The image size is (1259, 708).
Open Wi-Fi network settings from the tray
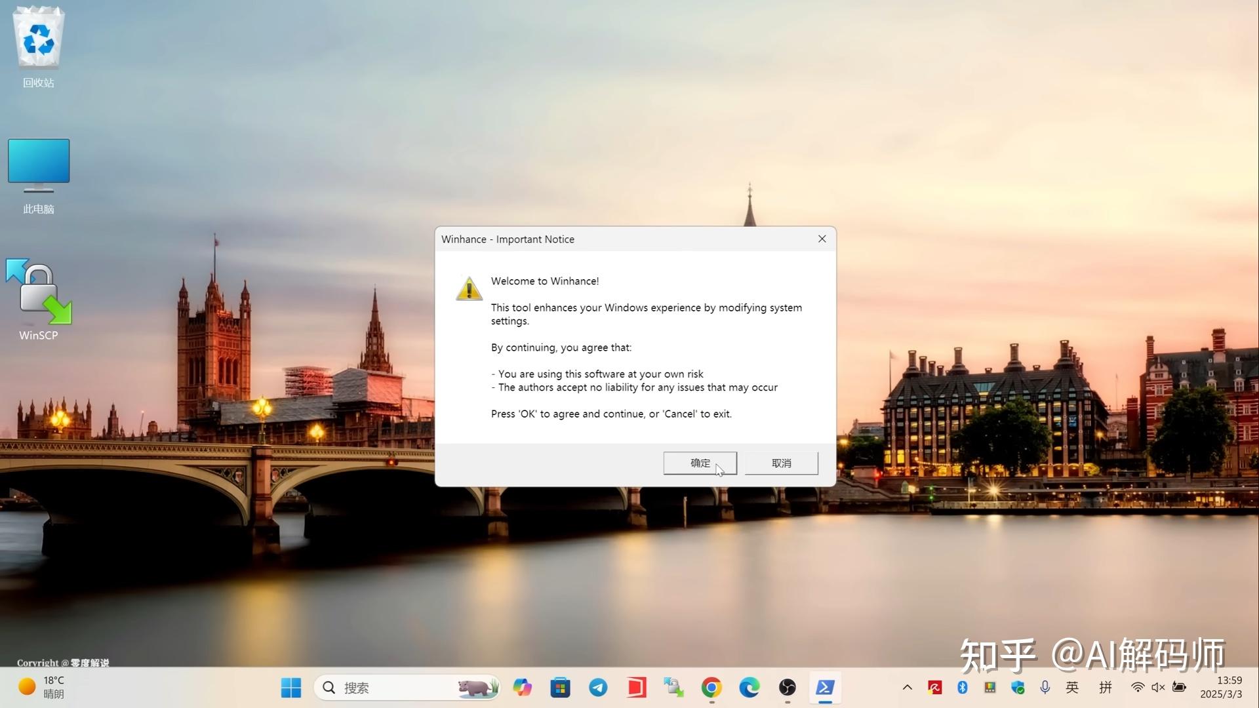click(x=1136, y=687)
